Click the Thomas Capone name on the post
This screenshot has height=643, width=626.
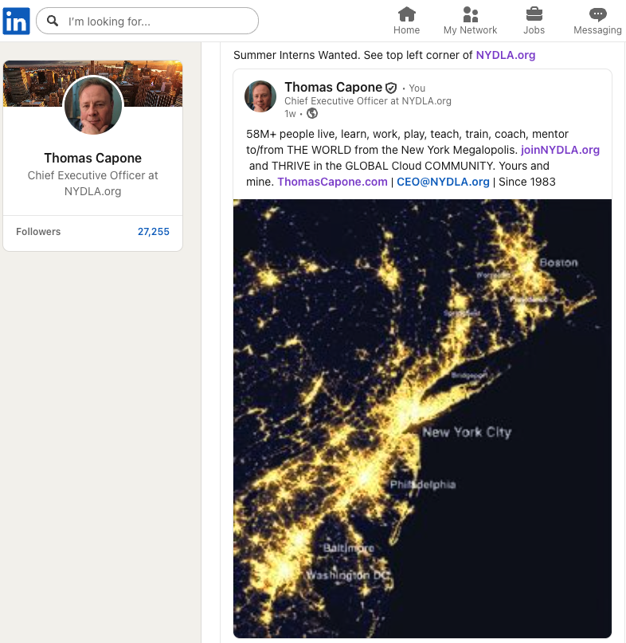click(333, 87)
